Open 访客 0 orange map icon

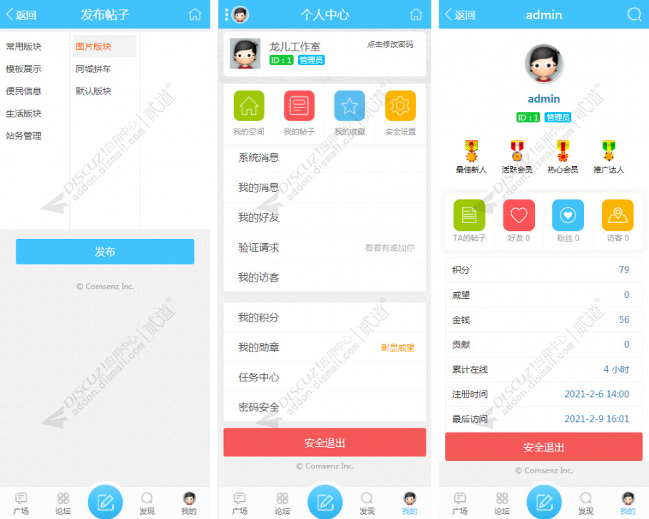click(618, 215)
